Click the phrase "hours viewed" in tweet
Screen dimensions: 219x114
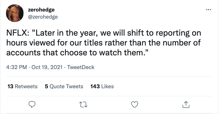click(31, 43)
